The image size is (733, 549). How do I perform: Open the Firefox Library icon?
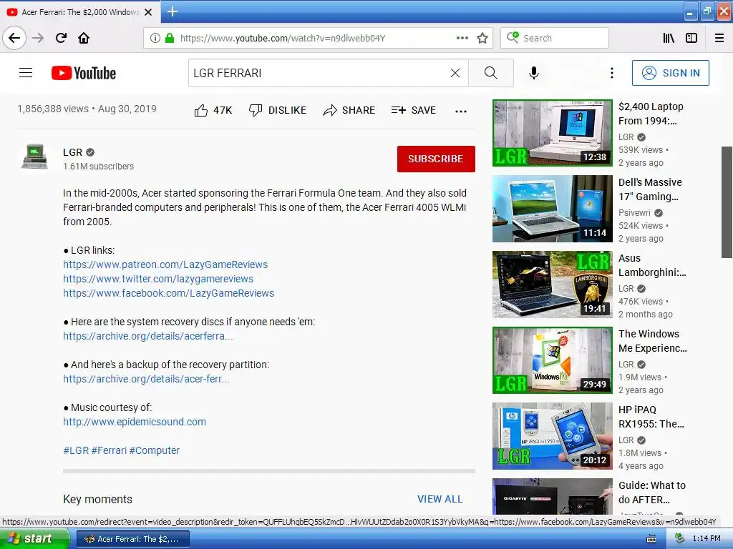pyautogui.click(x=669, y=38)
